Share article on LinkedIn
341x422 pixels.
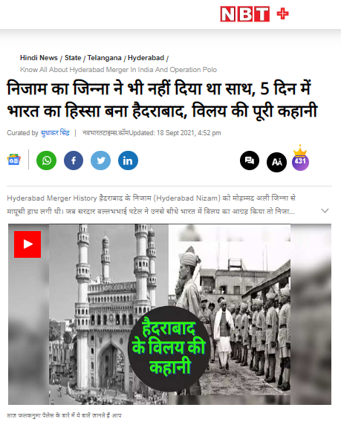click(128, 160)
